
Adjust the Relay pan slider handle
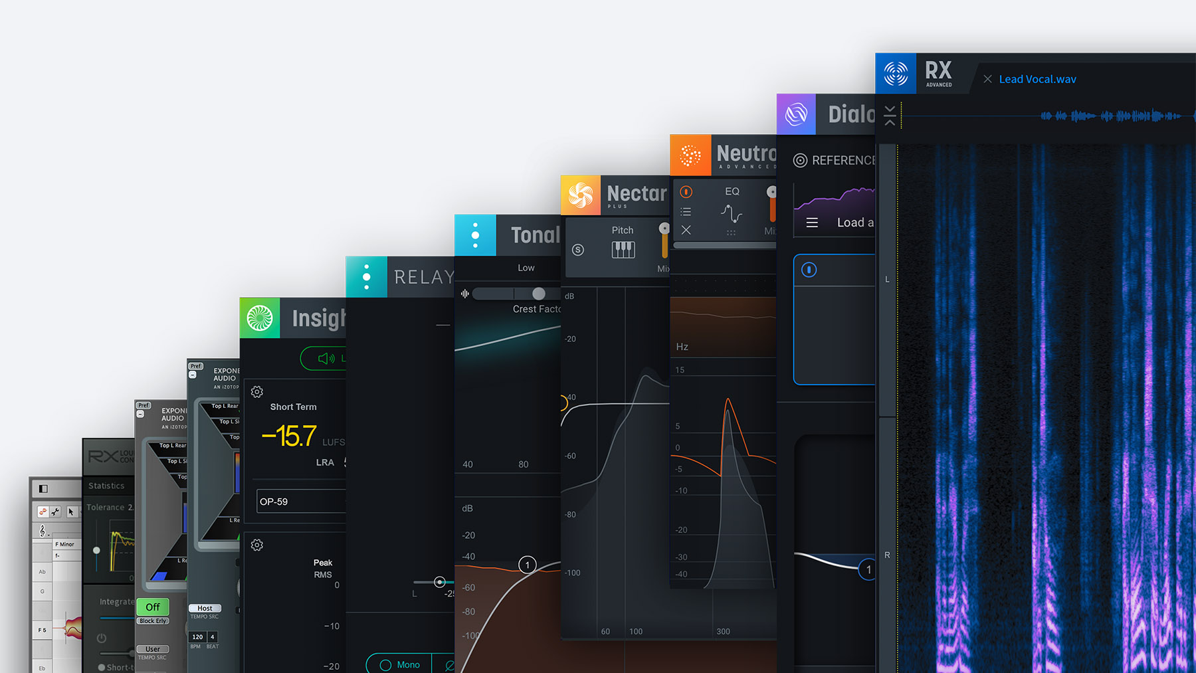click(439, 582)
